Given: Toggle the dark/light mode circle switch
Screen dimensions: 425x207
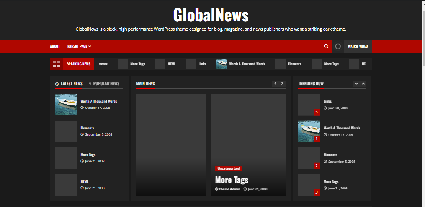Looking at the screenshot, I should pyautogui.click(x=338, y=46).
